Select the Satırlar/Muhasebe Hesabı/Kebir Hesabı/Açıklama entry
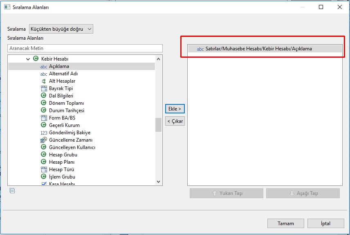Image resolution: width=350 pixels, height=235 pixels. (x=258, y=49)
